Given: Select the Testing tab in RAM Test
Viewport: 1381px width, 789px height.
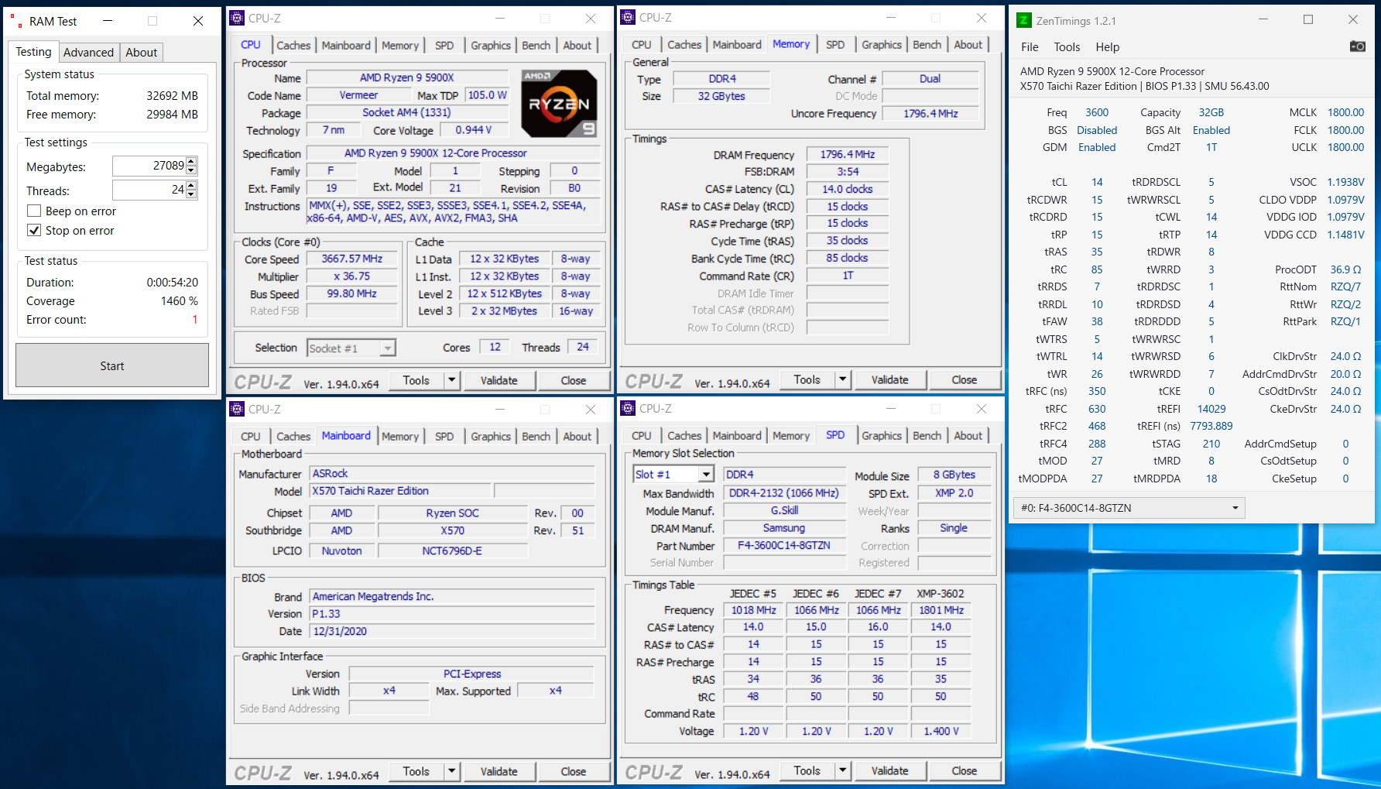Looking at the screenshot, I should (x=33, y=52).
